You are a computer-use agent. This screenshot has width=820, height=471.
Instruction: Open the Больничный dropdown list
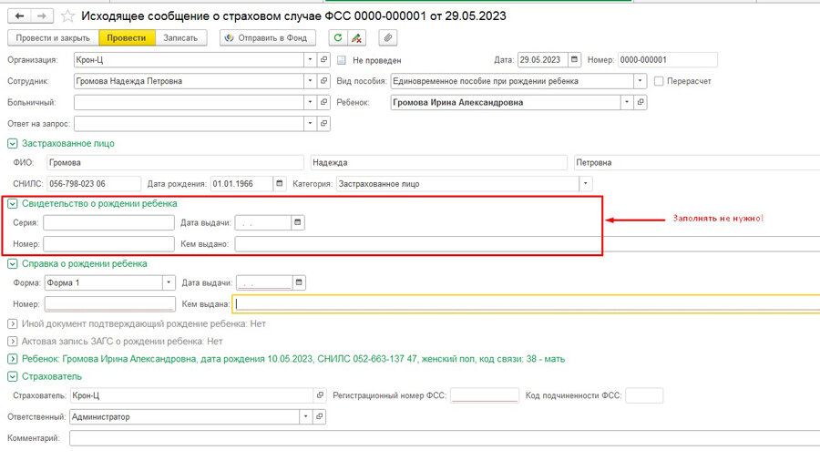point(310,102)
